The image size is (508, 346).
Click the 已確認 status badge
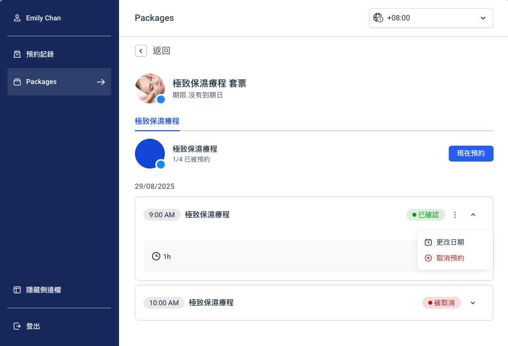click(x=425, y=215)
